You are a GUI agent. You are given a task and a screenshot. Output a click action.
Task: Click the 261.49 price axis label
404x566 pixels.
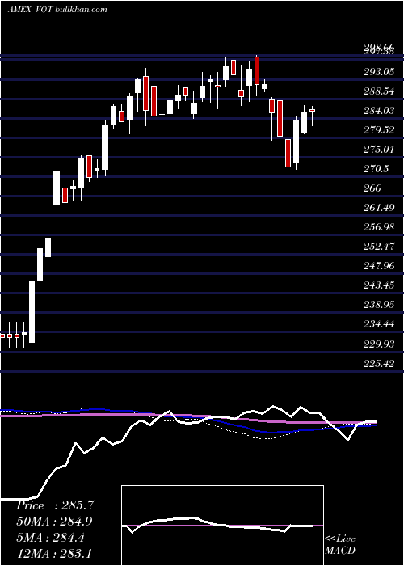379,208
